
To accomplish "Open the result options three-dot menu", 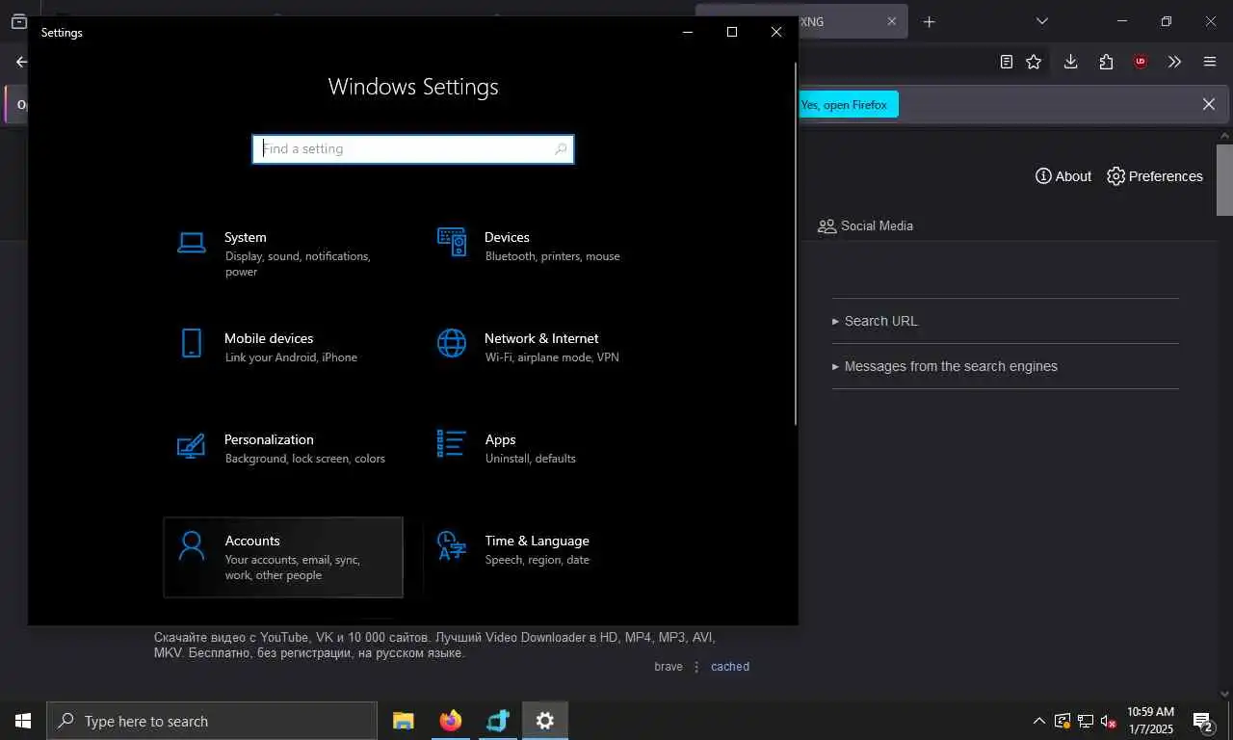I will click(x=696, y=667).
